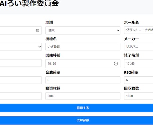
Task: Click the CSV保存 button
Action: pyautogui.click(x=76, y=120)
